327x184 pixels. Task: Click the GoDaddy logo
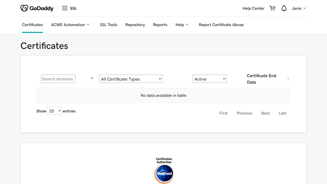(37, 8)
